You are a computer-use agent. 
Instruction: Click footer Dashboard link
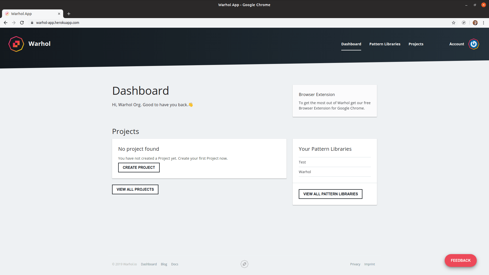149,264
